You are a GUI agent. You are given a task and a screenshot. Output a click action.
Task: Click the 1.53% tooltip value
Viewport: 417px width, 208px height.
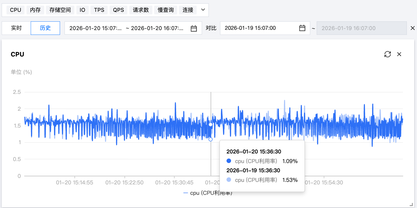tap(290, 180)
